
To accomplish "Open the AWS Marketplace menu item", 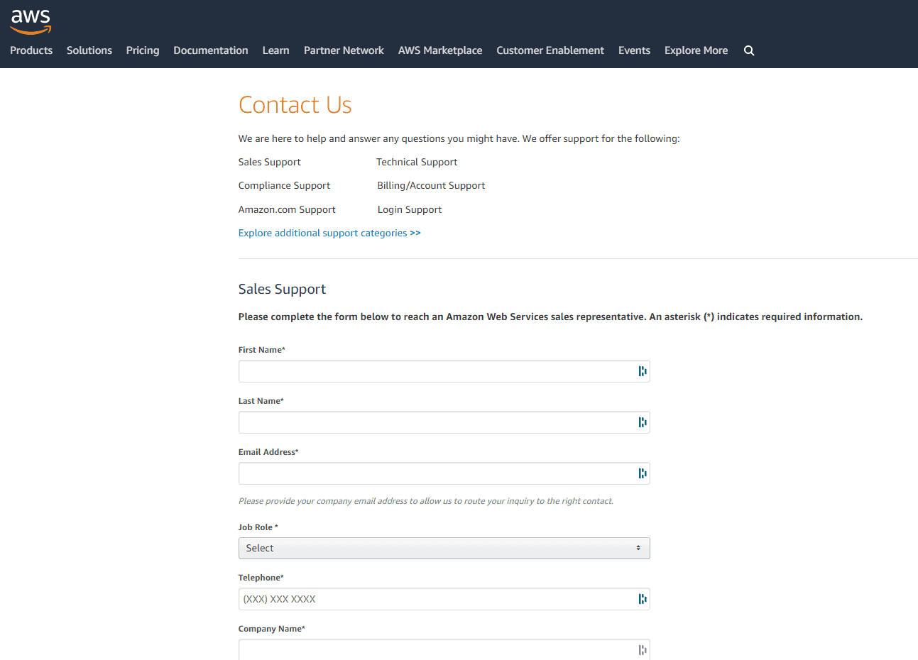I will tap(439, 50).
